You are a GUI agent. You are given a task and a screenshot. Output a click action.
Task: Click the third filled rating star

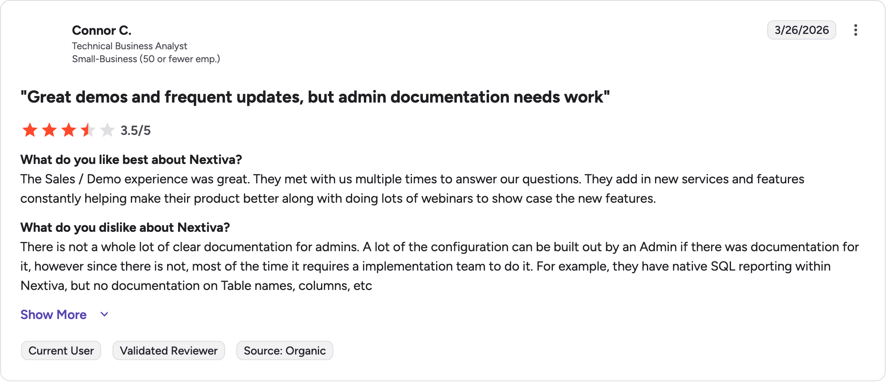[x=69, y=130]
